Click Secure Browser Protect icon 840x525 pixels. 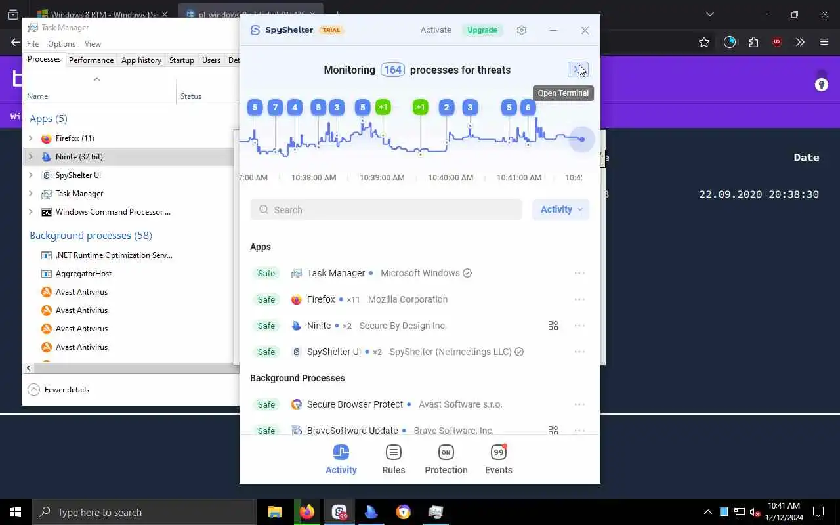pyautogui.click(x=297, y=404)
